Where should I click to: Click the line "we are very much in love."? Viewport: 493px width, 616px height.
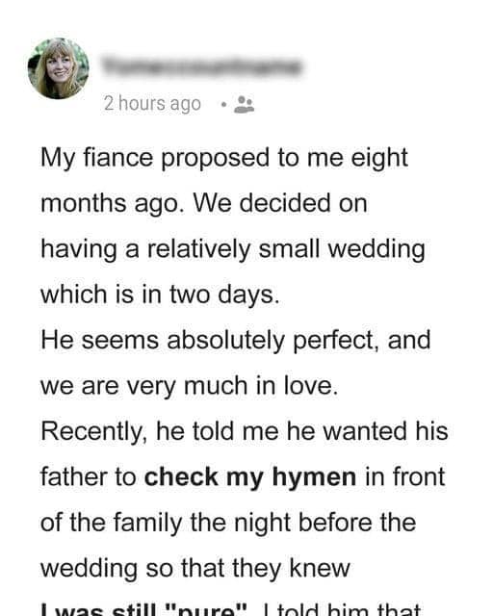pyautogui.click(x=189, y=386)
